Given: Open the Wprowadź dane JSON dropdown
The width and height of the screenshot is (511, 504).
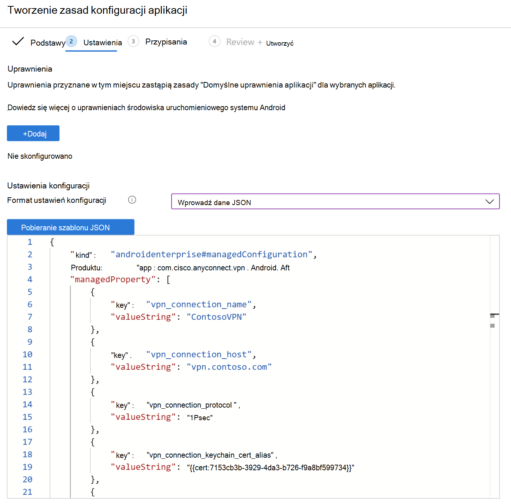Looking at the screenshot, I should coord(335,201).
